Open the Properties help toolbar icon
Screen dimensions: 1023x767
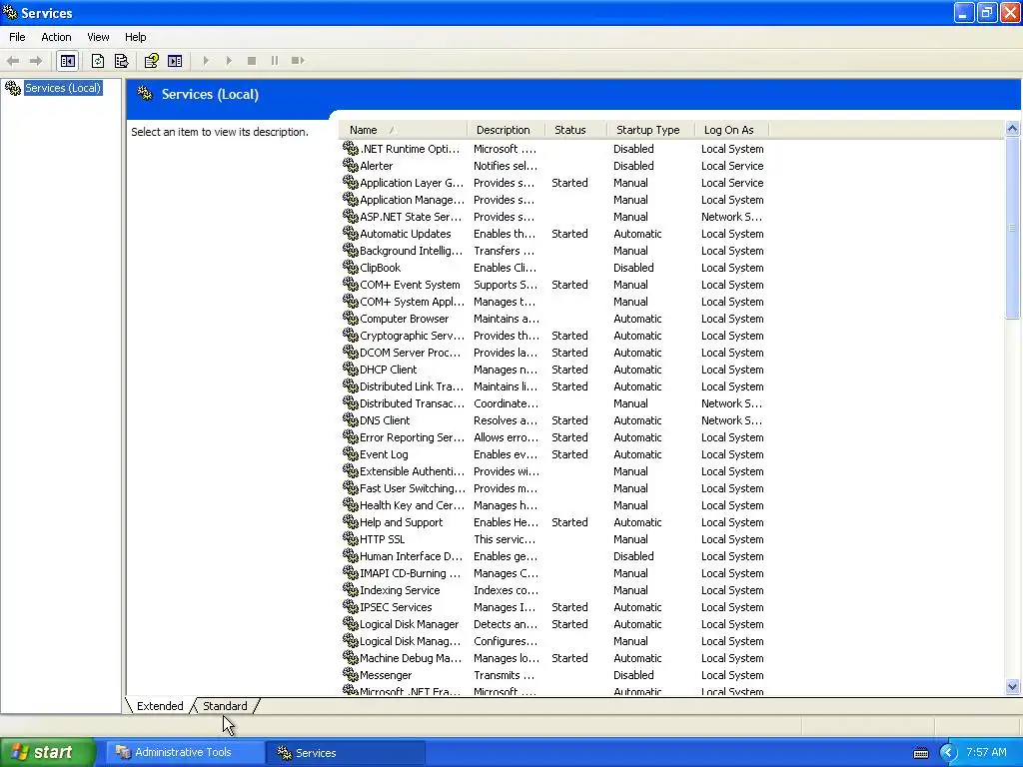(x=152, y=61)
